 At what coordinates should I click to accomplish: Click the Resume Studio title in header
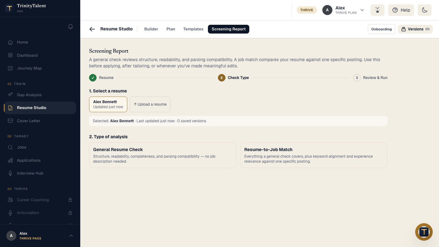116,29
